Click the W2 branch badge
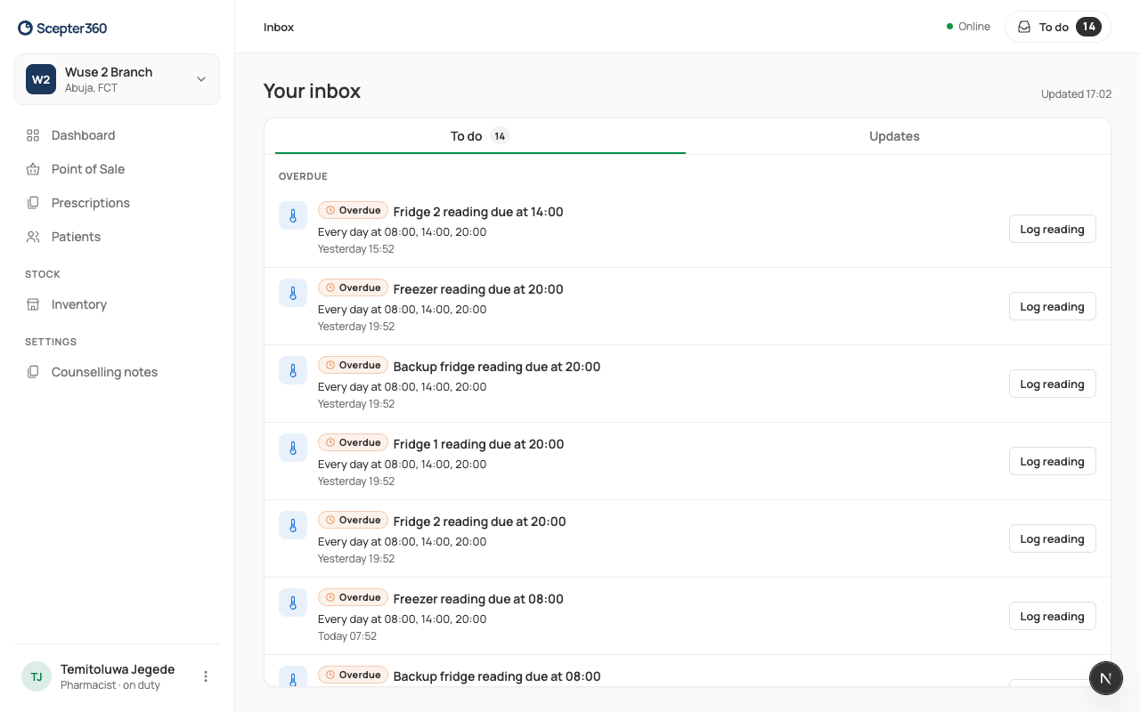 pos(41,79)
